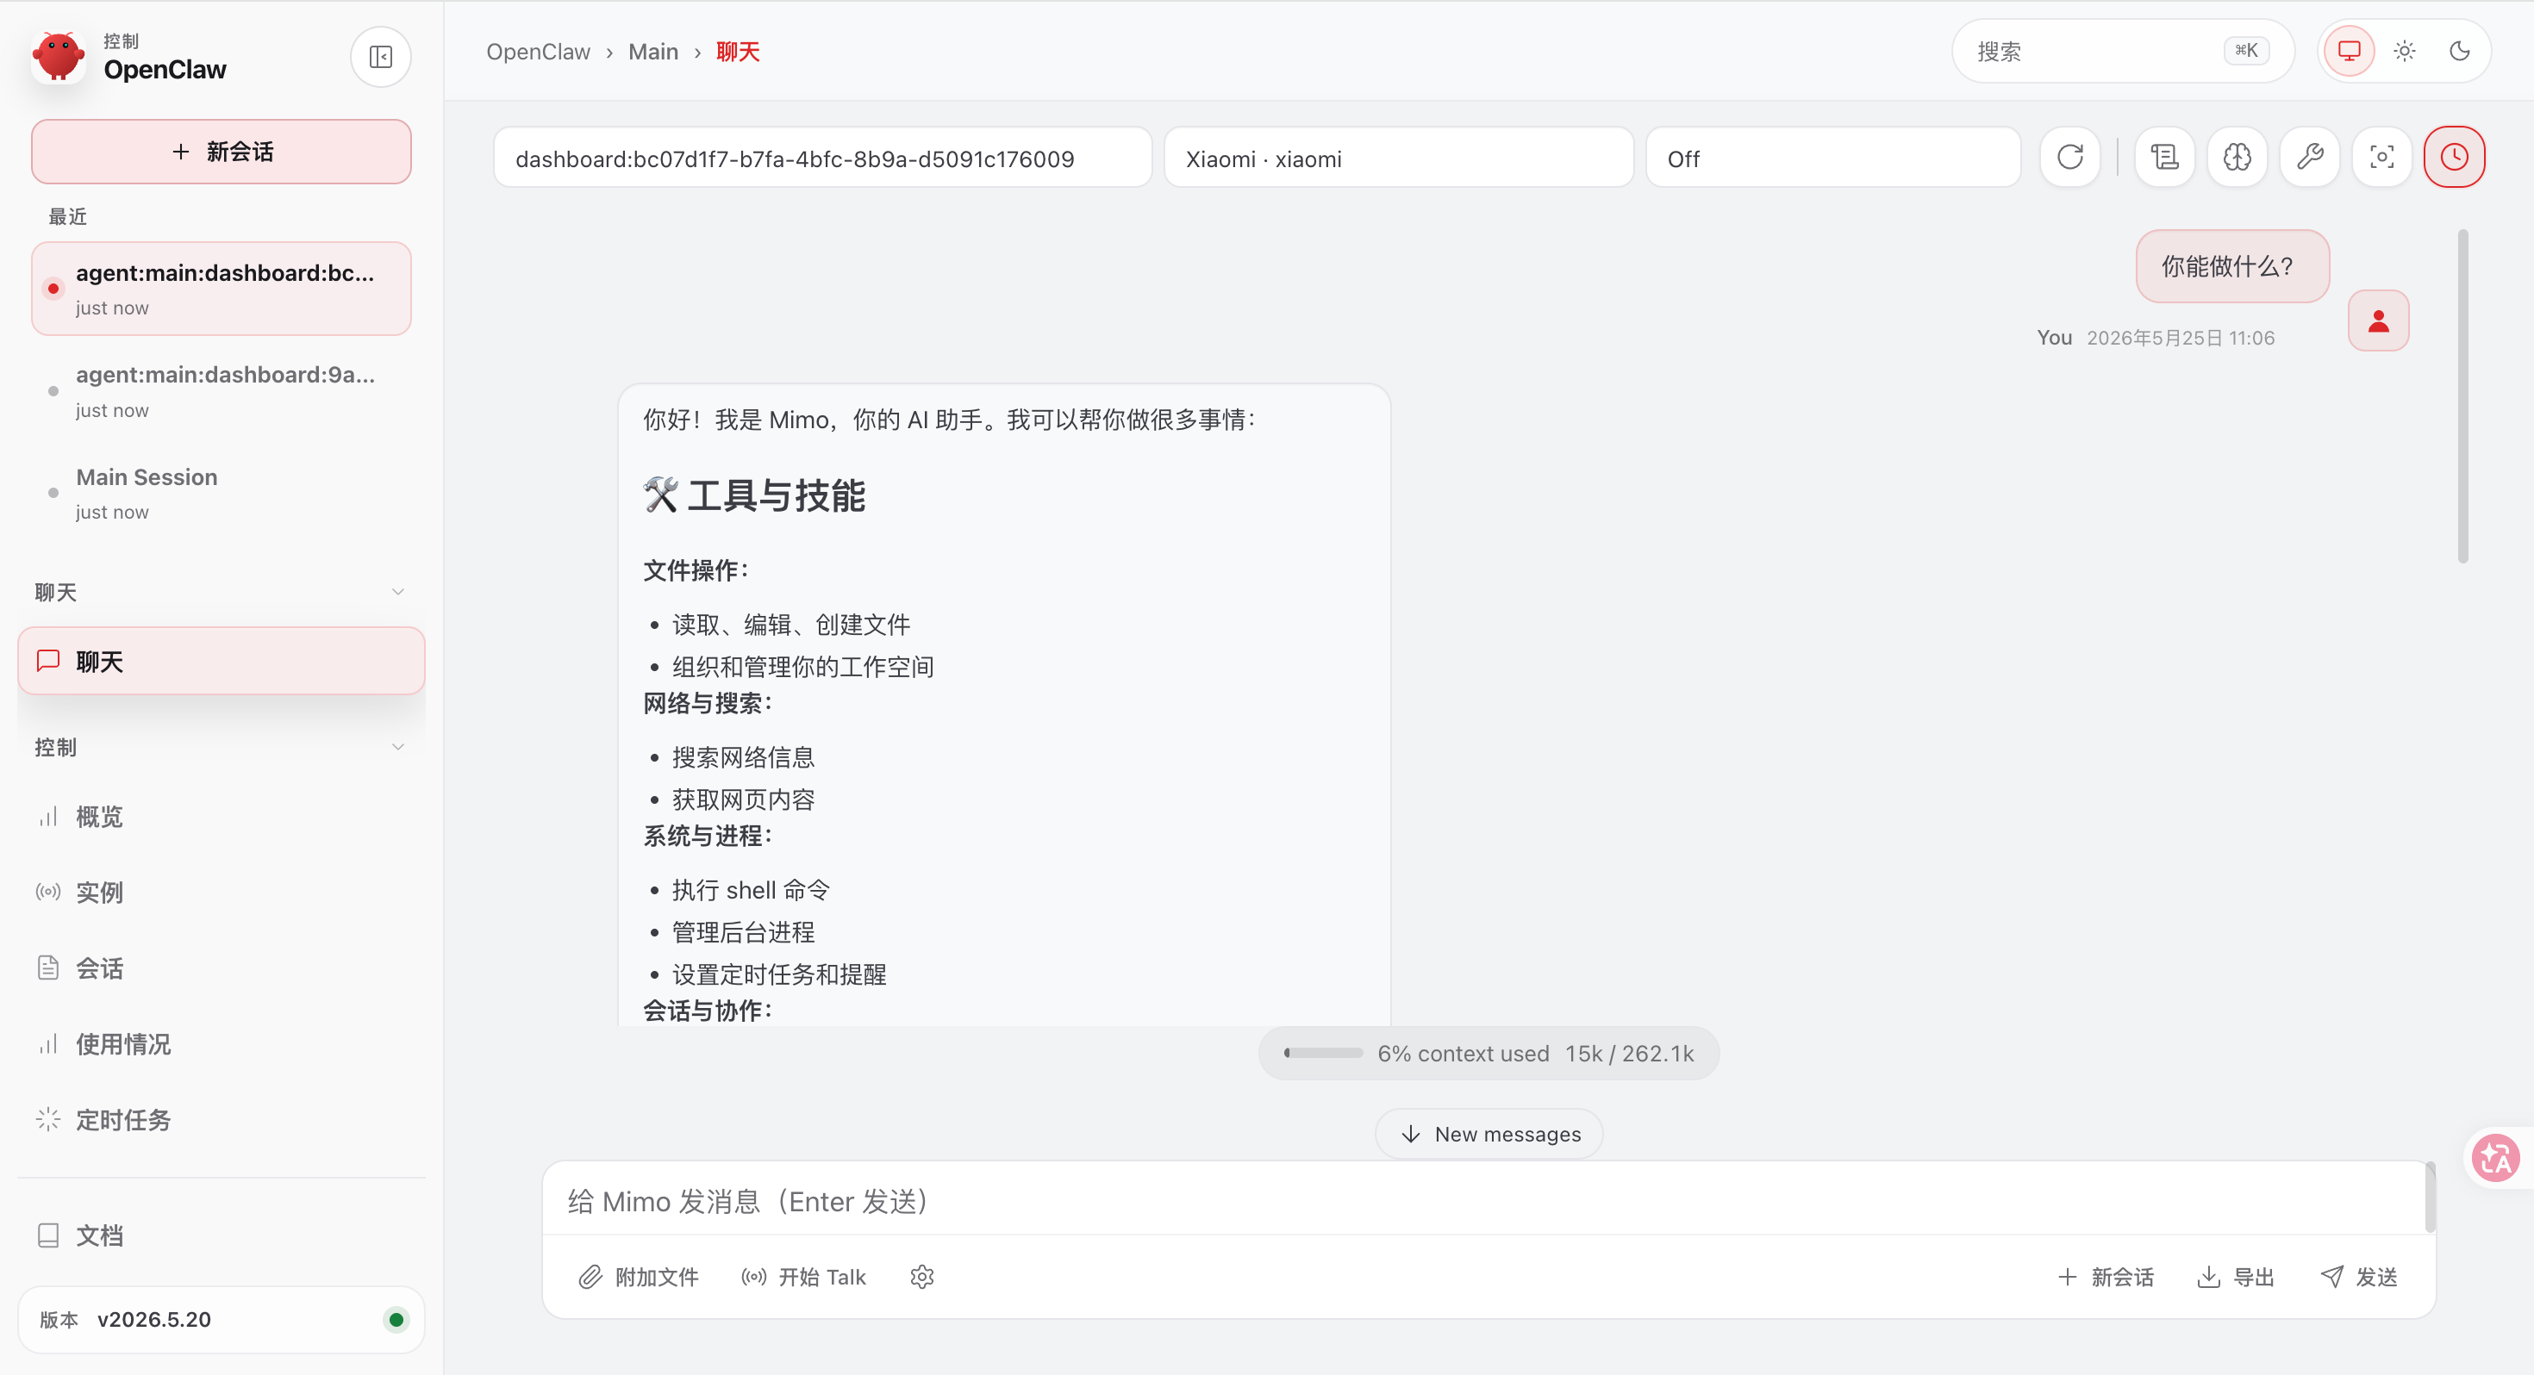
Task: Click the OpenClaw breadcrumb link
Action: [x=538, y=51]
